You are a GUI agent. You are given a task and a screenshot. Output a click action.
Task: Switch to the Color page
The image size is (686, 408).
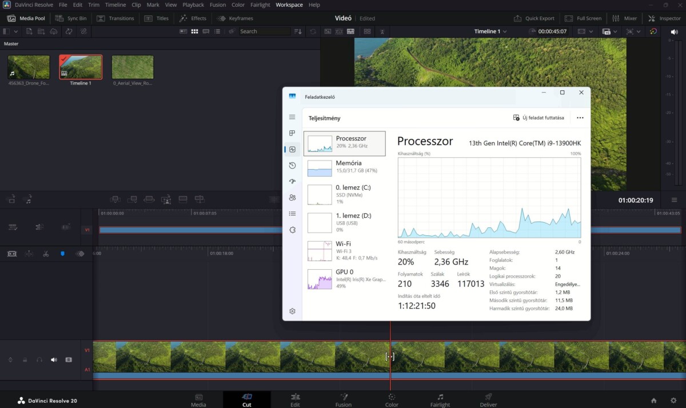[392, 399]
